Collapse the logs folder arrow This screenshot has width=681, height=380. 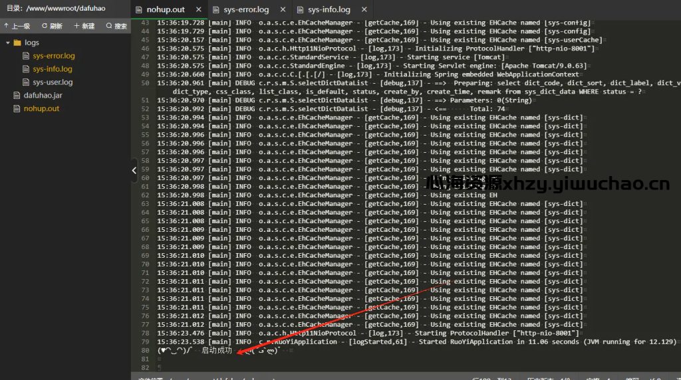[7, 43]
